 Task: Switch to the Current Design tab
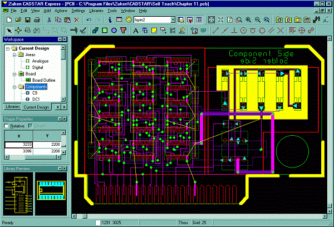(36, 107)
